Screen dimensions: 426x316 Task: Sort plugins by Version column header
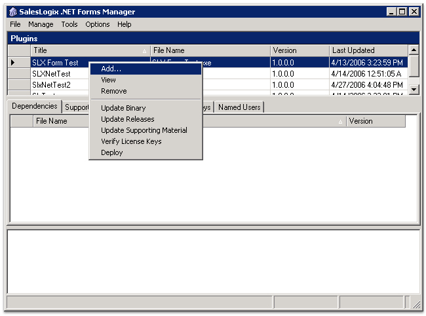coord(300,50)
